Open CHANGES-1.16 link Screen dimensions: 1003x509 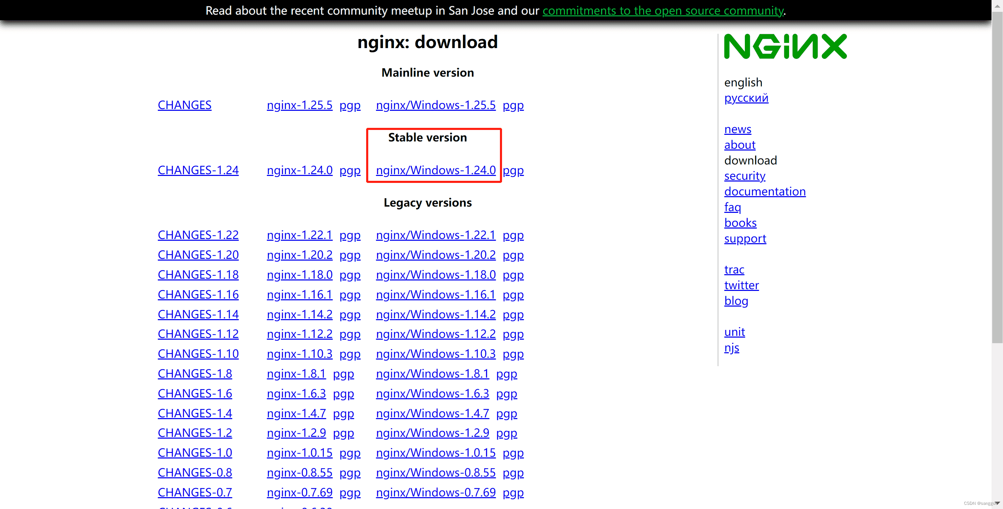tap(198, 294)
